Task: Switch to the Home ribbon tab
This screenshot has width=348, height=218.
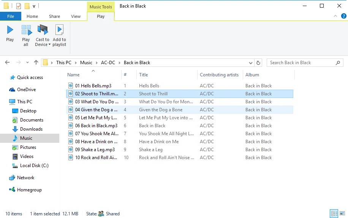Action: point(32,16)
